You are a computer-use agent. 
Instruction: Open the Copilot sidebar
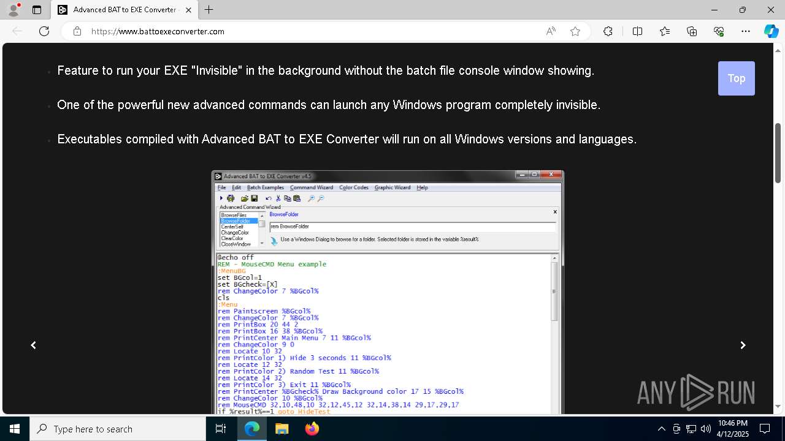771,31
